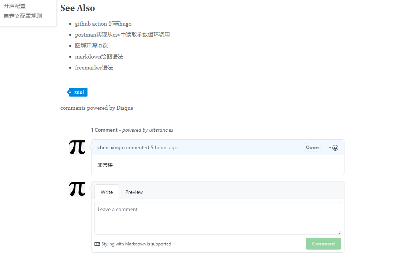Image resolution: width=395 pixels, height=263 pixels.
Task: Open the zuul tag
Action: click(x=77, y=92)
